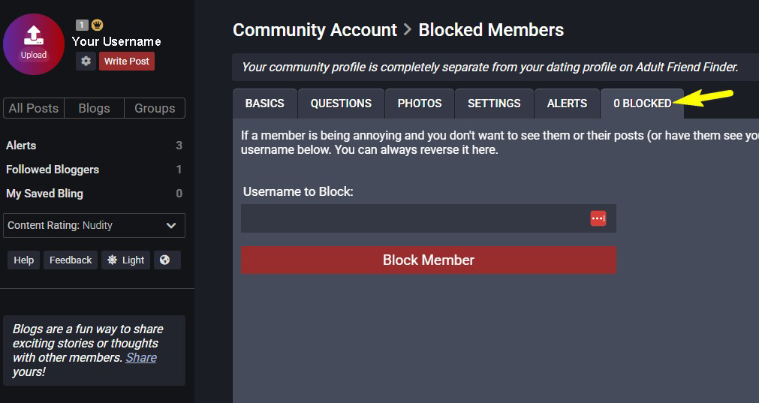Click the gray level 1 badge
Image resolution: width=759 pixels, height=403 pixels.
coord(82,25)
